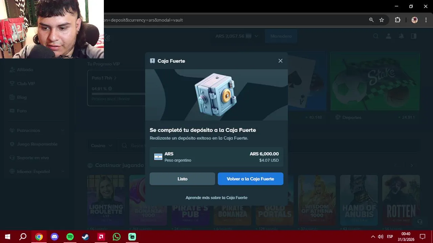Click the VIP progress info icon

[110, 89]
